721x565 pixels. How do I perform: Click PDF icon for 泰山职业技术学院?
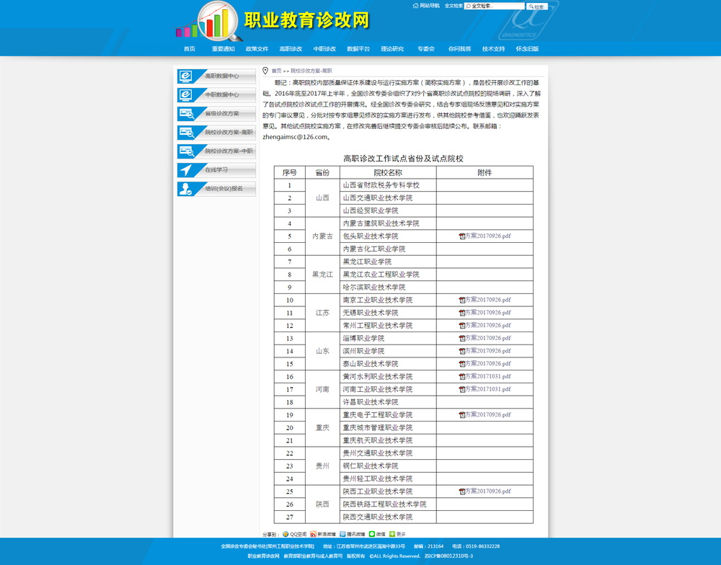pyautogui.click(x=462, y=364)
